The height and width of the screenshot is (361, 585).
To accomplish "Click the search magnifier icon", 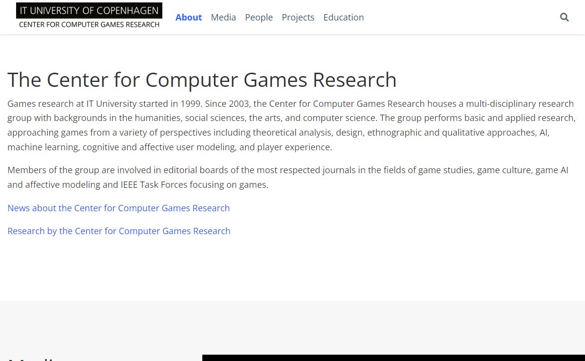I will tap(565, 17).
